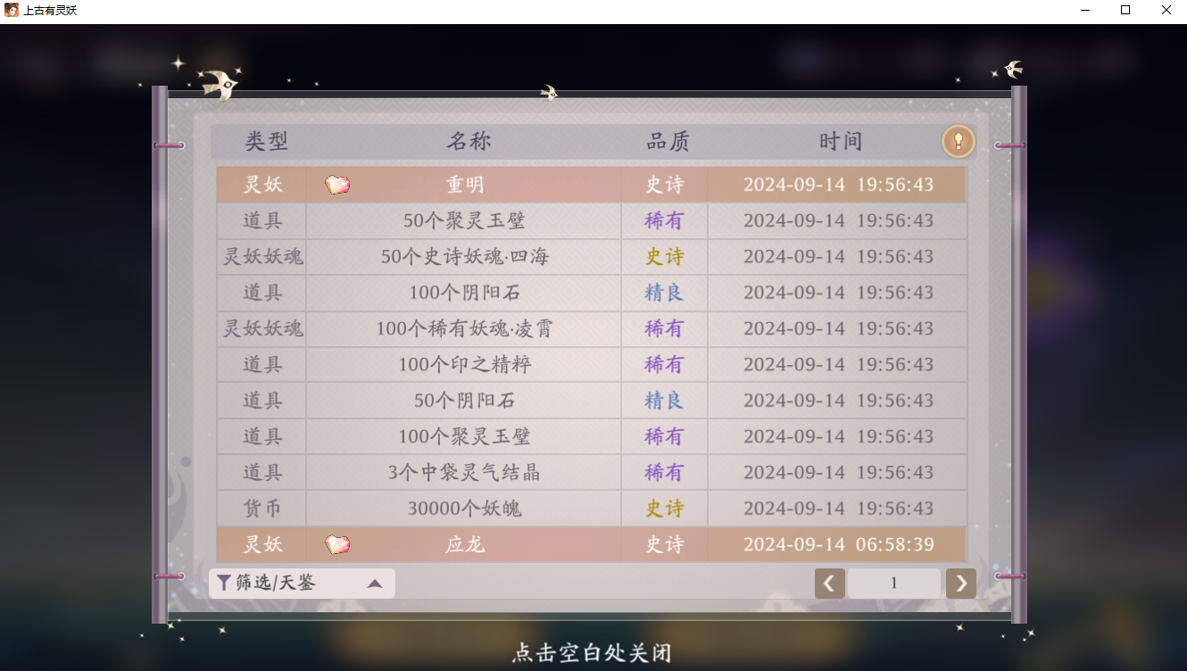Viewport: 1187px width, 671px height.
Task: Minimize the 上古有灵妖 window
Action: (1085, 11)
